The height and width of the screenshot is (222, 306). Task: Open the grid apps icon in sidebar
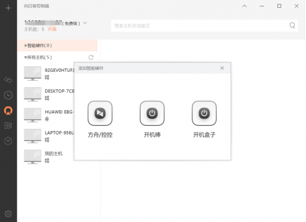click(8, 126)
